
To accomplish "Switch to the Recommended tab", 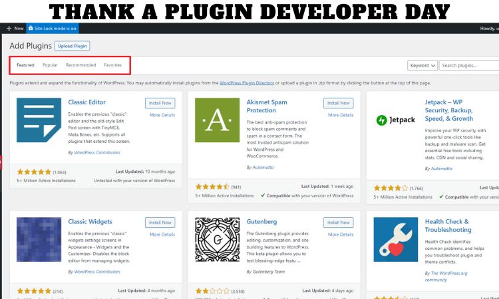I will click(x=81, y=65).
